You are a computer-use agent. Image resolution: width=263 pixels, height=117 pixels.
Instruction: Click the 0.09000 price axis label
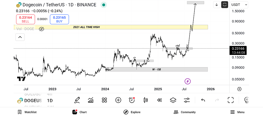[x=238, y=68]
